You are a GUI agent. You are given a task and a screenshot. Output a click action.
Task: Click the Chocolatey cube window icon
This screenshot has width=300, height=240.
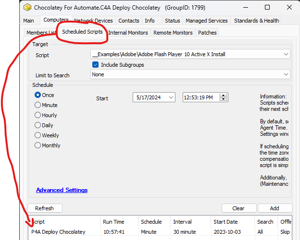click(27, 8)
